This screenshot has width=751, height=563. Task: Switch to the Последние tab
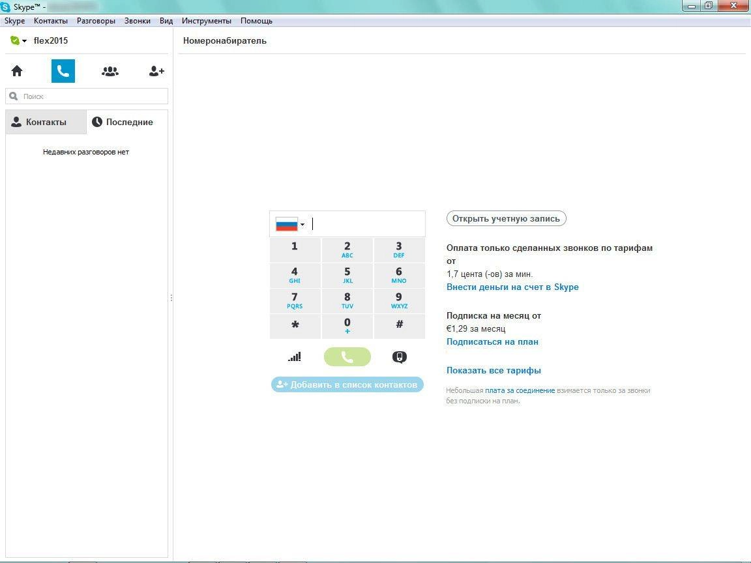pyautogui.click(x=127, y=122)
